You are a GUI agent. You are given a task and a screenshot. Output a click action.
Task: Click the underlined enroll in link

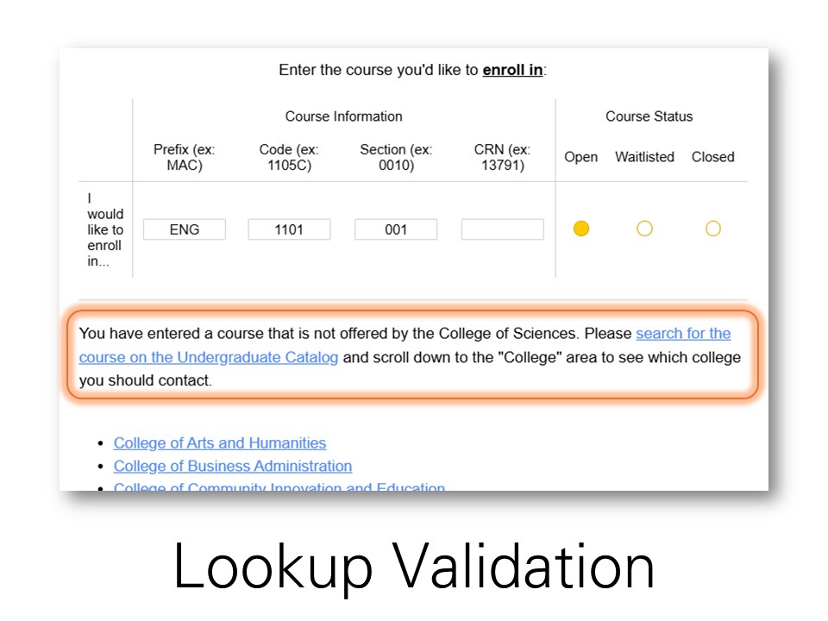click(x=511, y=69)
